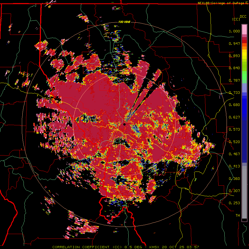Click the 0.733 legend value
The image size is (249, 249).
click(234, 93)
